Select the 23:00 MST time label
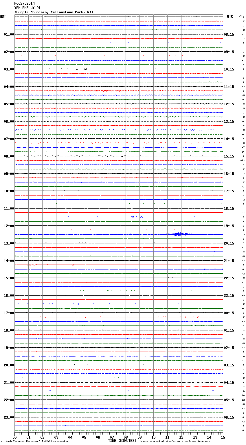Viewport: 246px width, 445px height. 9,417
